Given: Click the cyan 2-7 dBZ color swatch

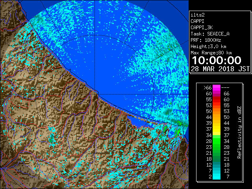Looking at the screenshot, I should [217, 176].
